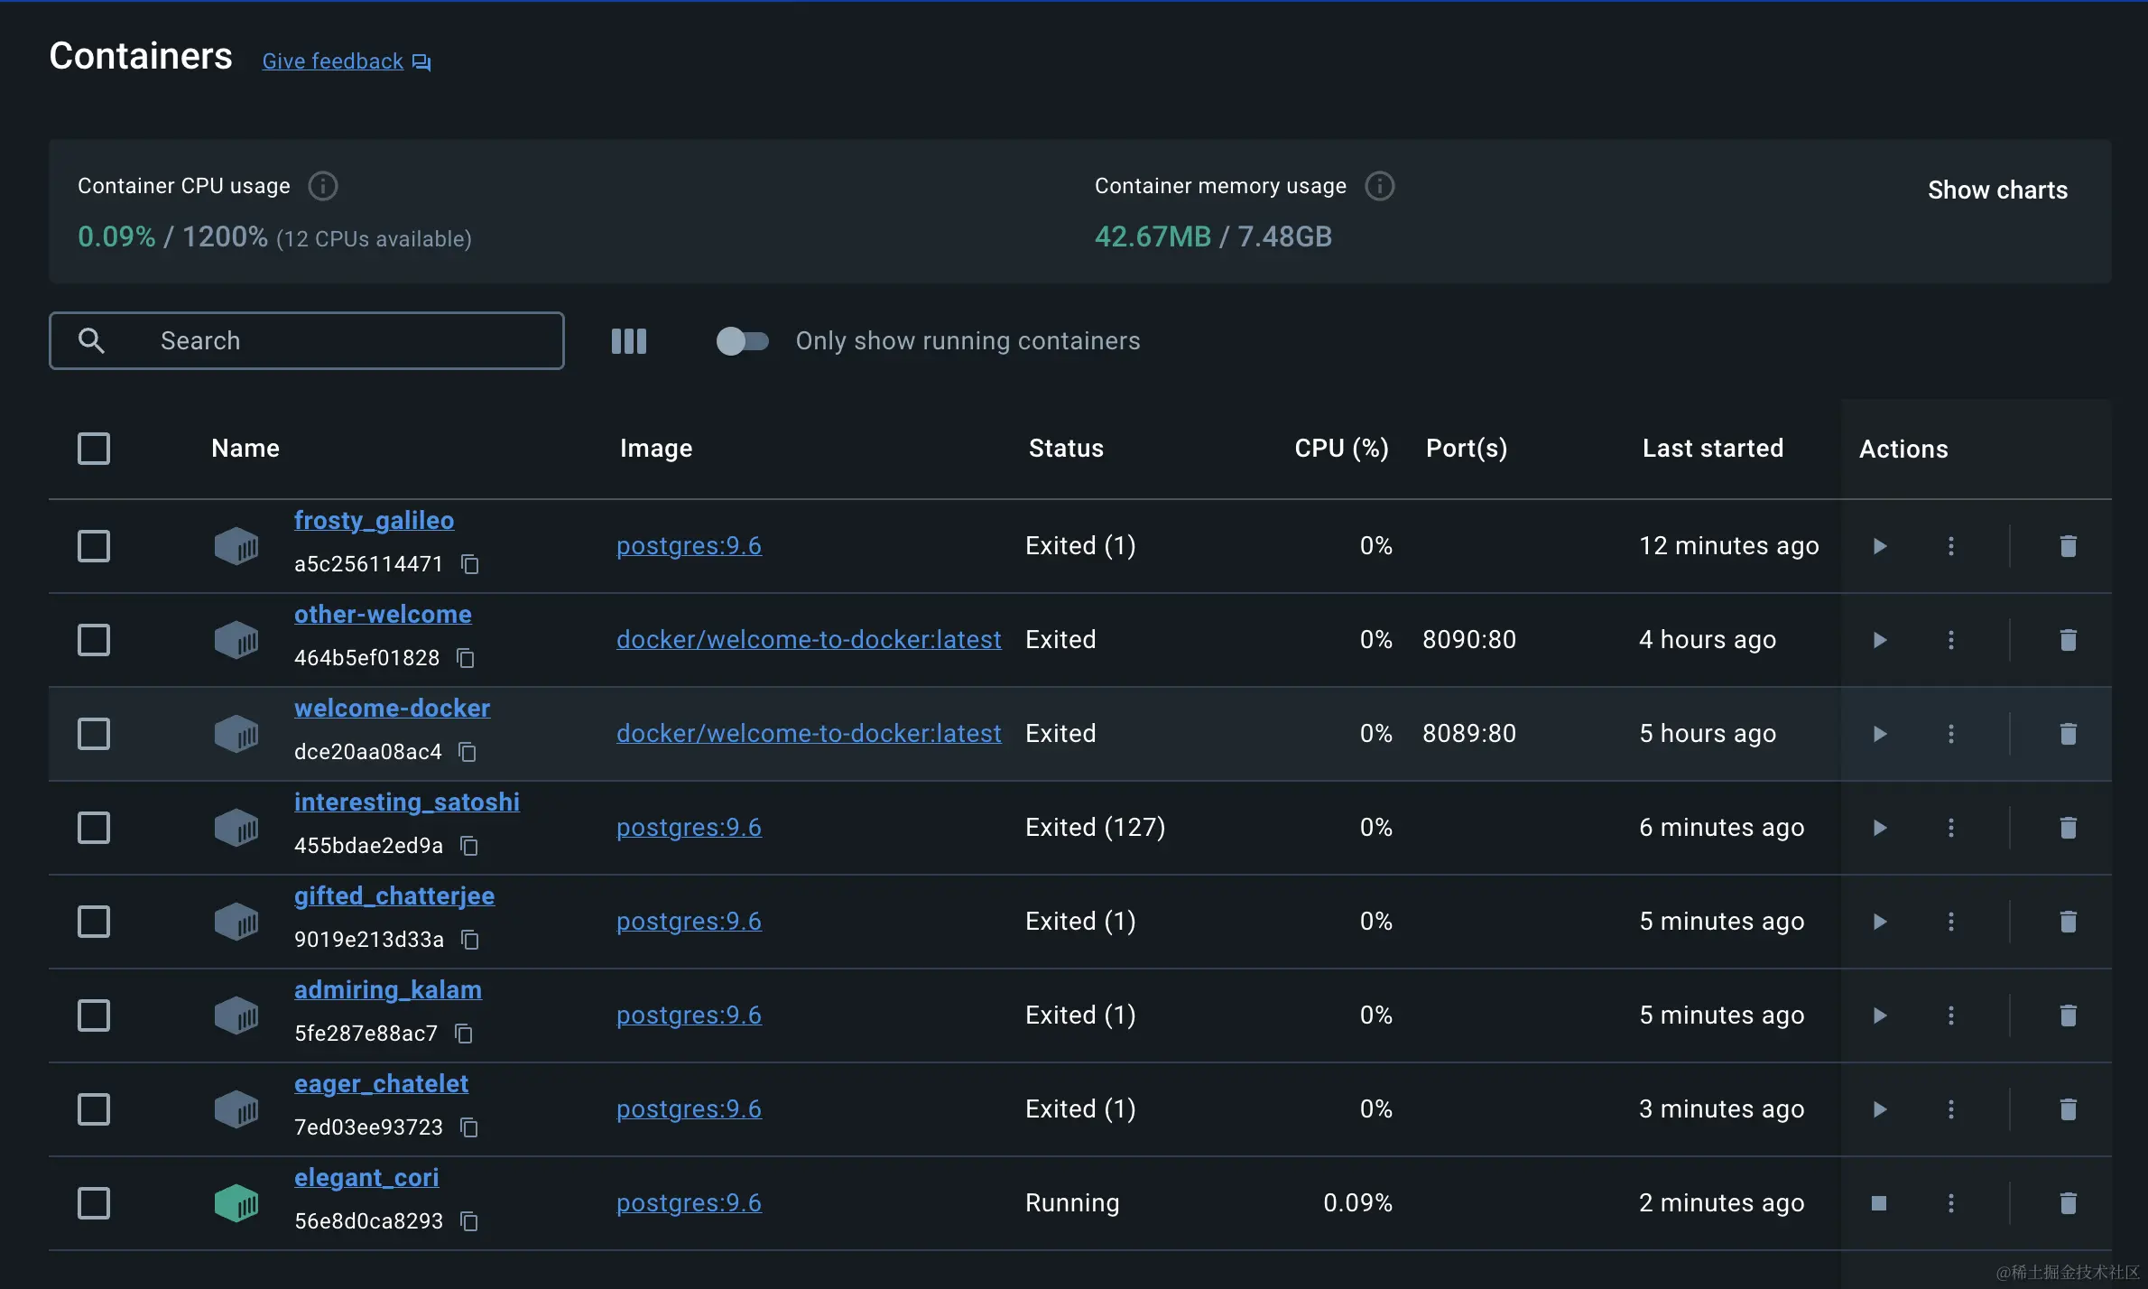Image resolution: width=2148 pixels, height=1289 pixels.
Task: Select all containers with header checkbox
Action: (x=94, y=449)
